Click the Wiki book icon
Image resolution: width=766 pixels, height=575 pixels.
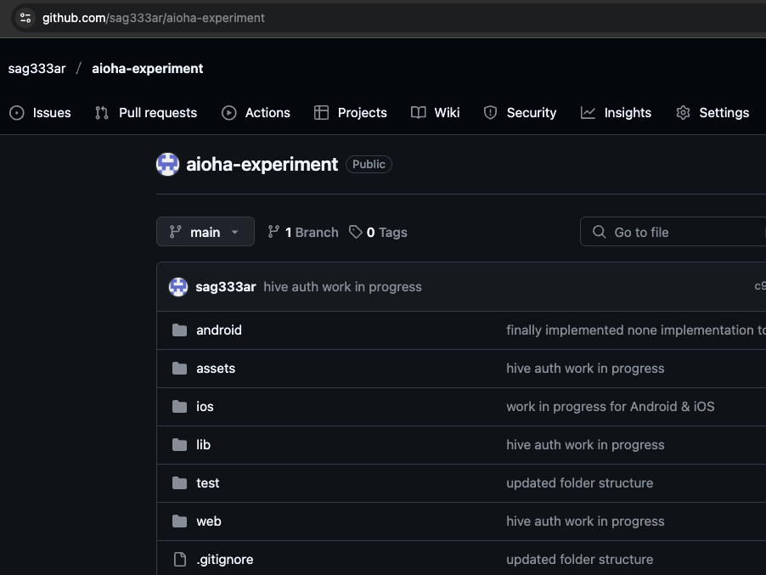point(418,113)
